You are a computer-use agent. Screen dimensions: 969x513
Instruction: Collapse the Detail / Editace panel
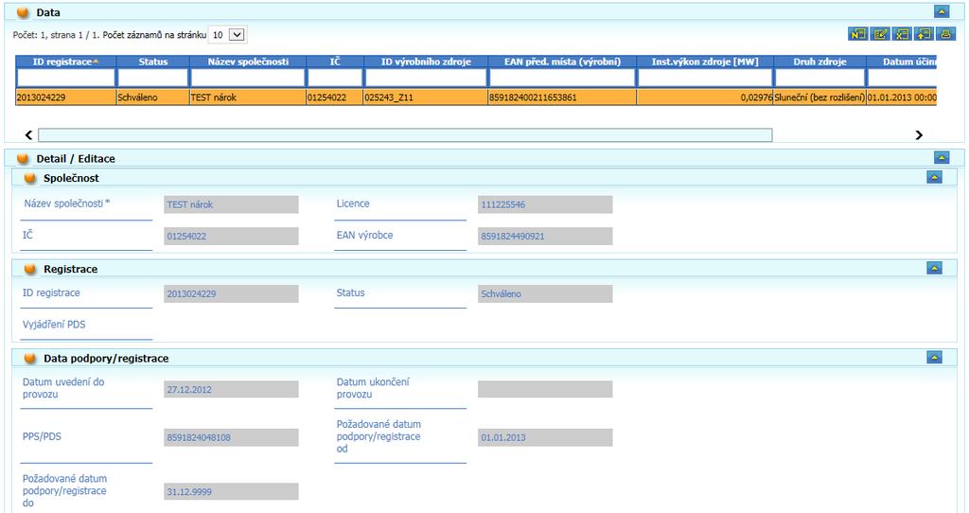pyautogui.click(x=942, y=158)
